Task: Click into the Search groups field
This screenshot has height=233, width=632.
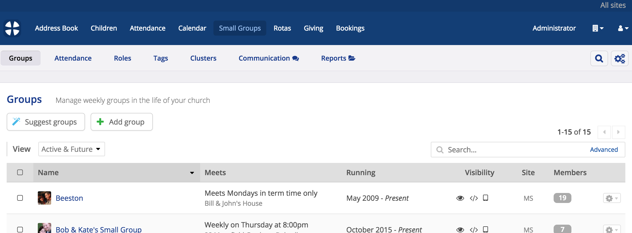Action: pos(528,150)
